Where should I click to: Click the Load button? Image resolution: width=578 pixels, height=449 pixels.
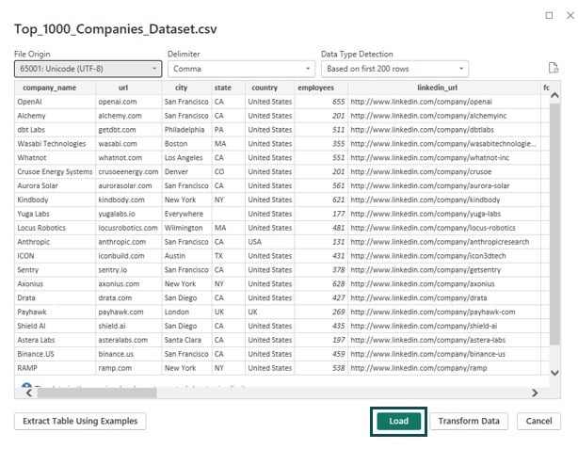(398, 421)
